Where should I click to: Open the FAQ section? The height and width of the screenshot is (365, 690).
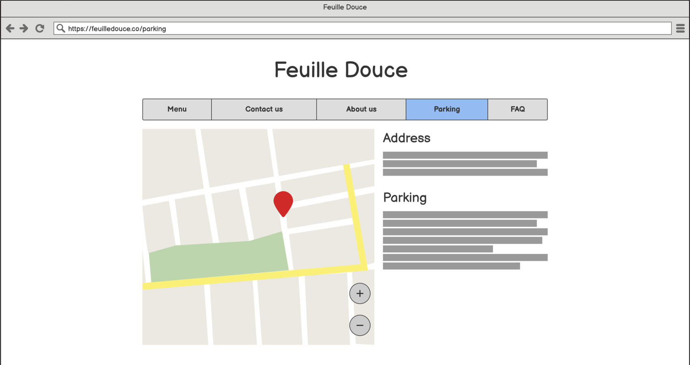517,109
